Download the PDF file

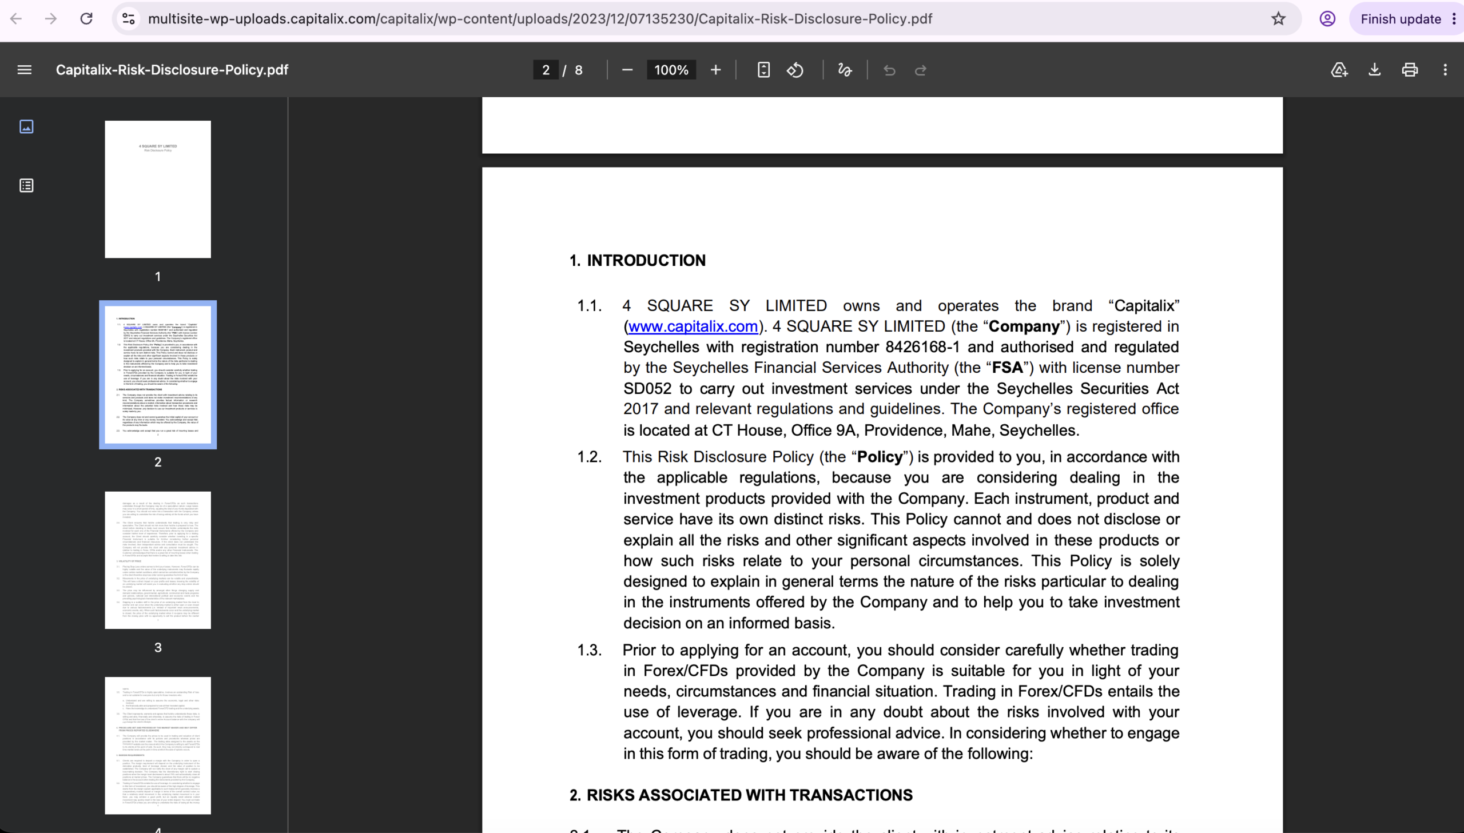pos(1374,70)
